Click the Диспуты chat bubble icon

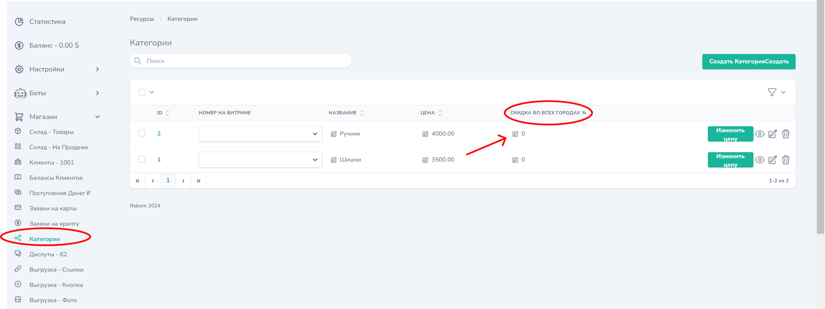pyautogui.click(x=18, y=254)
